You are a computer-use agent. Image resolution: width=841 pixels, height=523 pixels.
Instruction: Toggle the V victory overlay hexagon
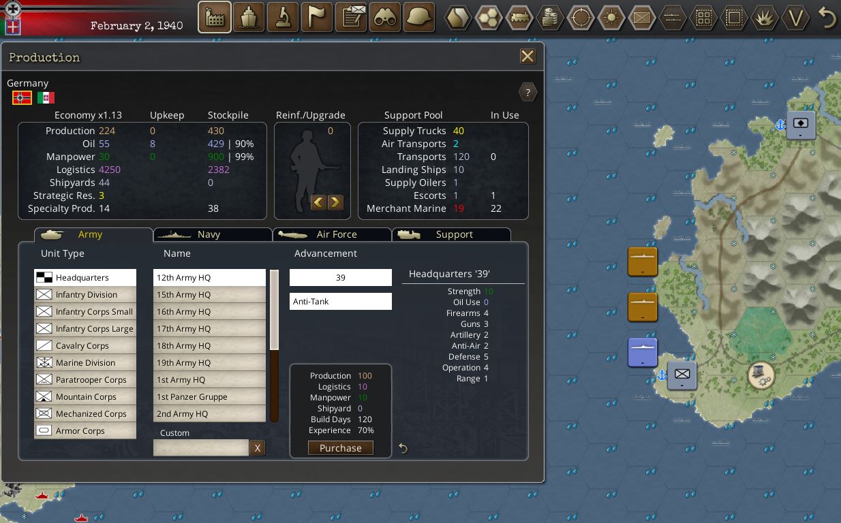click(795, 17)
